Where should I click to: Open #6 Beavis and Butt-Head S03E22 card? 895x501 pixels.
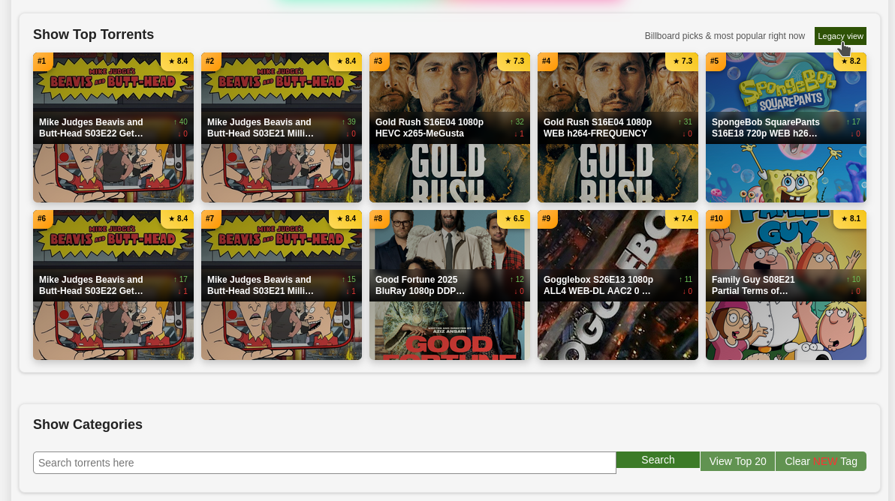113,285
